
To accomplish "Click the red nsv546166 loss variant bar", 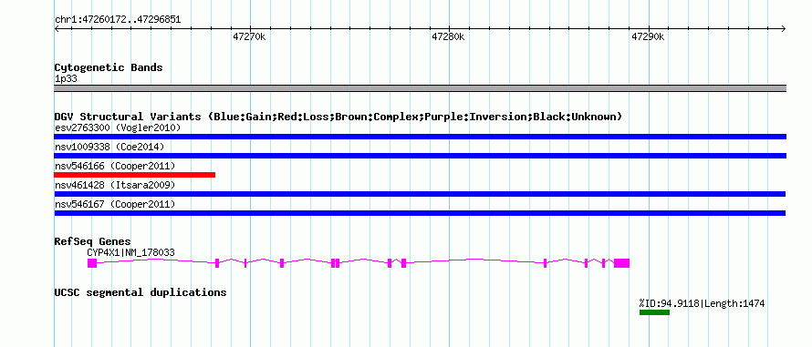I will (x=134, y=175).
